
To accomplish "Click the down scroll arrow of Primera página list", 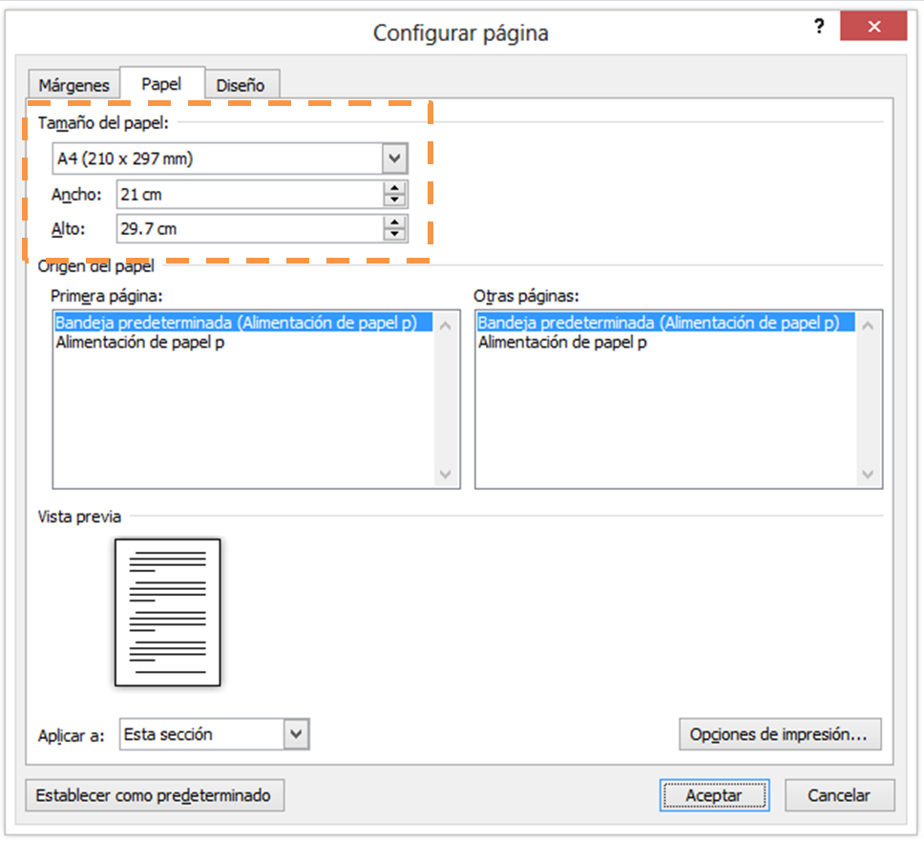I will point(444,474).
